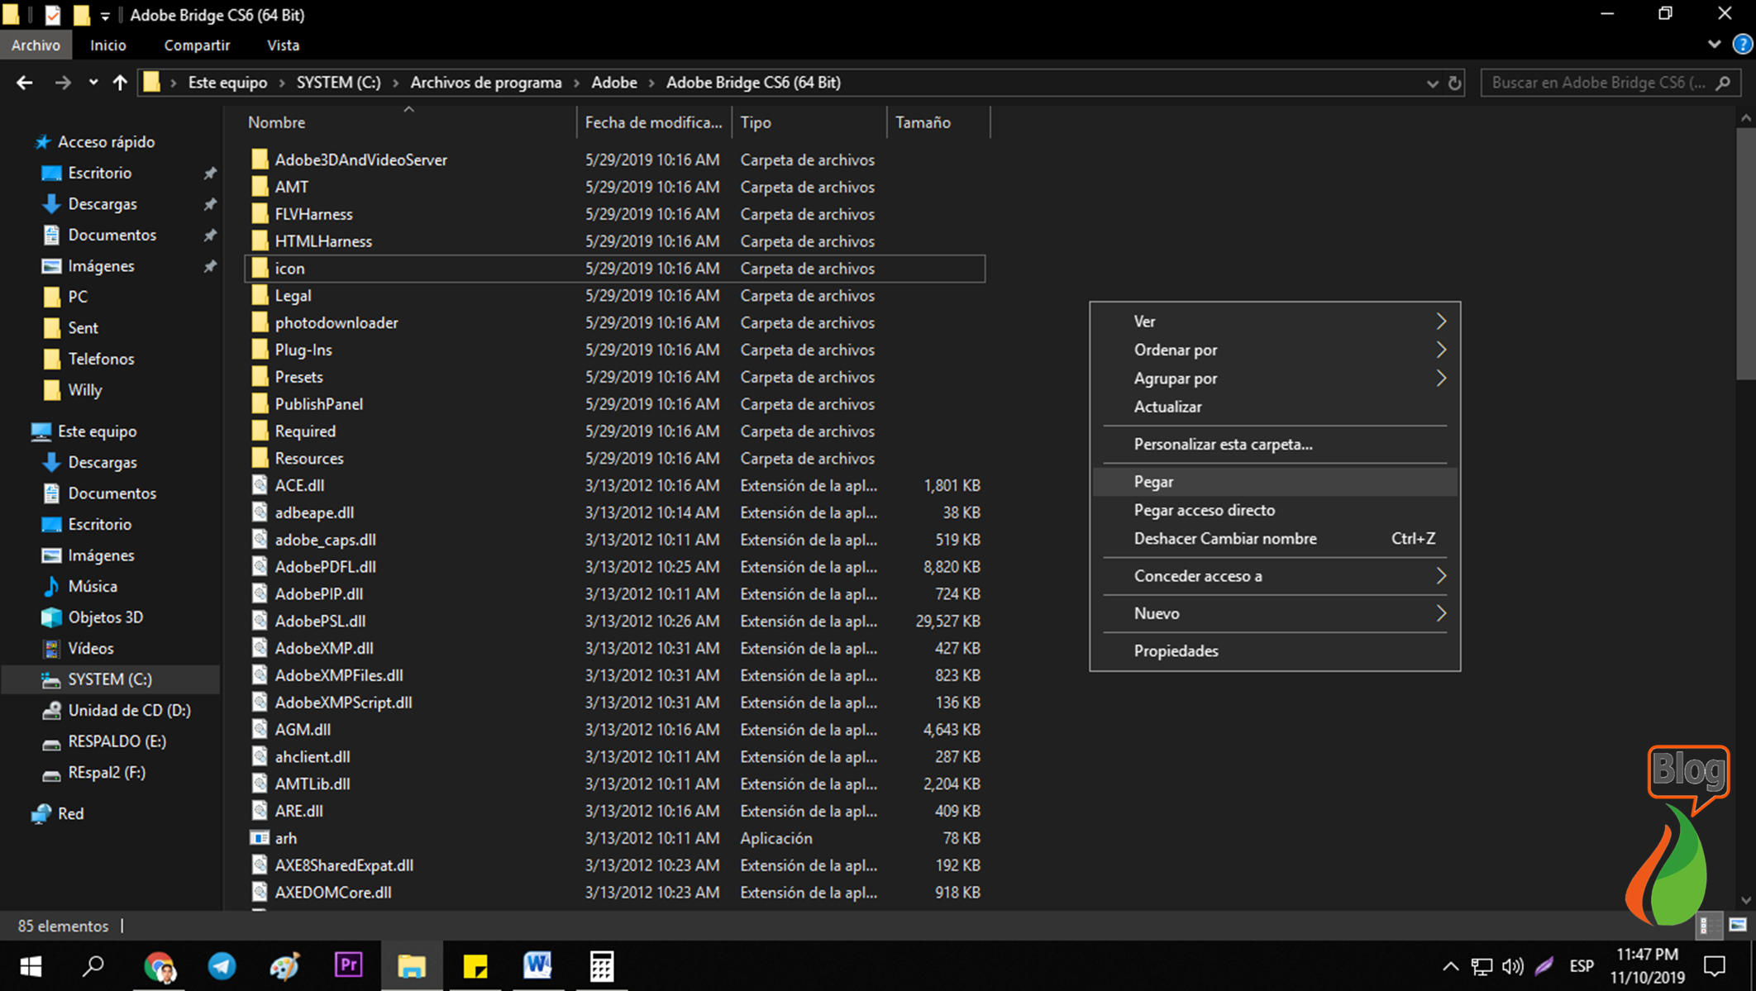Click Archivos de programa breadcrumb
Screen dimensions: 1756x991
pyautogui.click(x=486, y=83)
